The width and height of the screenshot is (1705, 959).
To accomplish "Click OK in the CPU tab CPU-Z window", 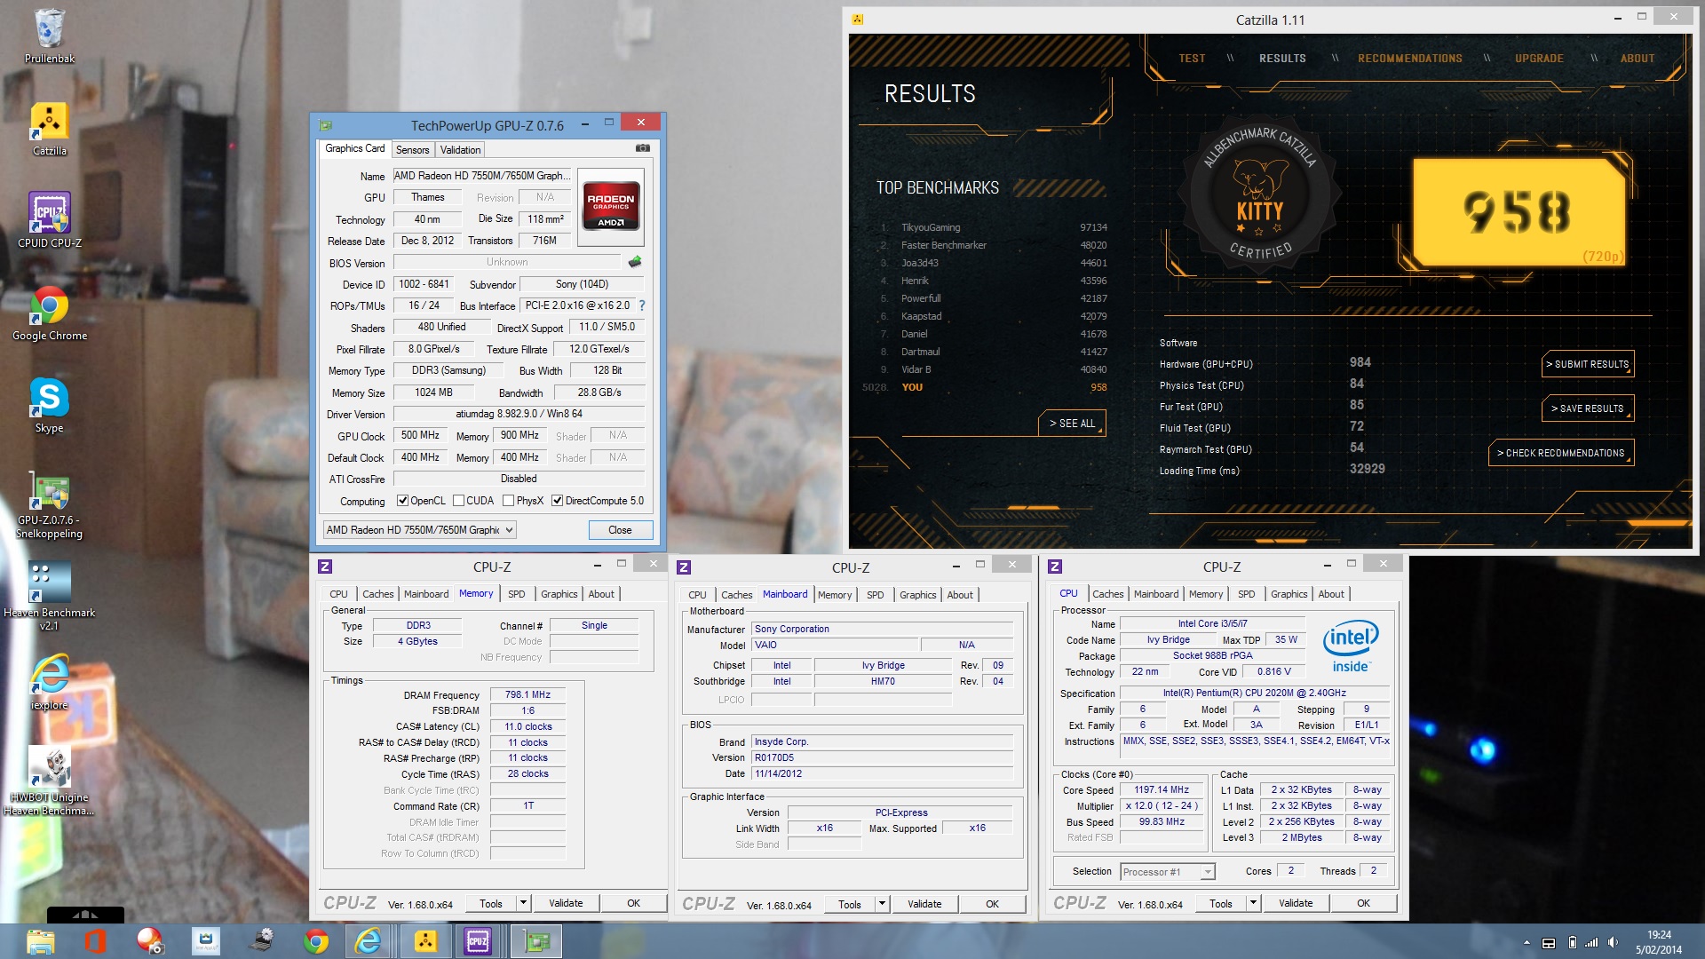I will click(x=1363, y=903).
